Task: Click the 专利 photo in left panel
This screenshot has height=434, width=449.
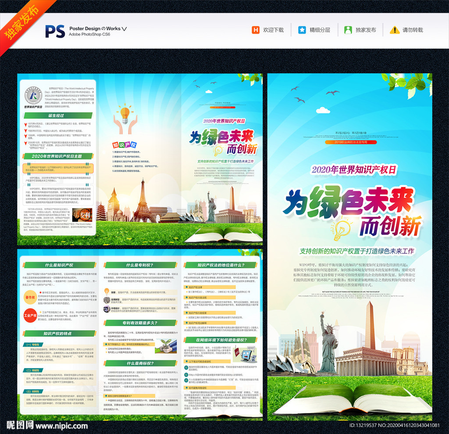Action: click(82, 215)
